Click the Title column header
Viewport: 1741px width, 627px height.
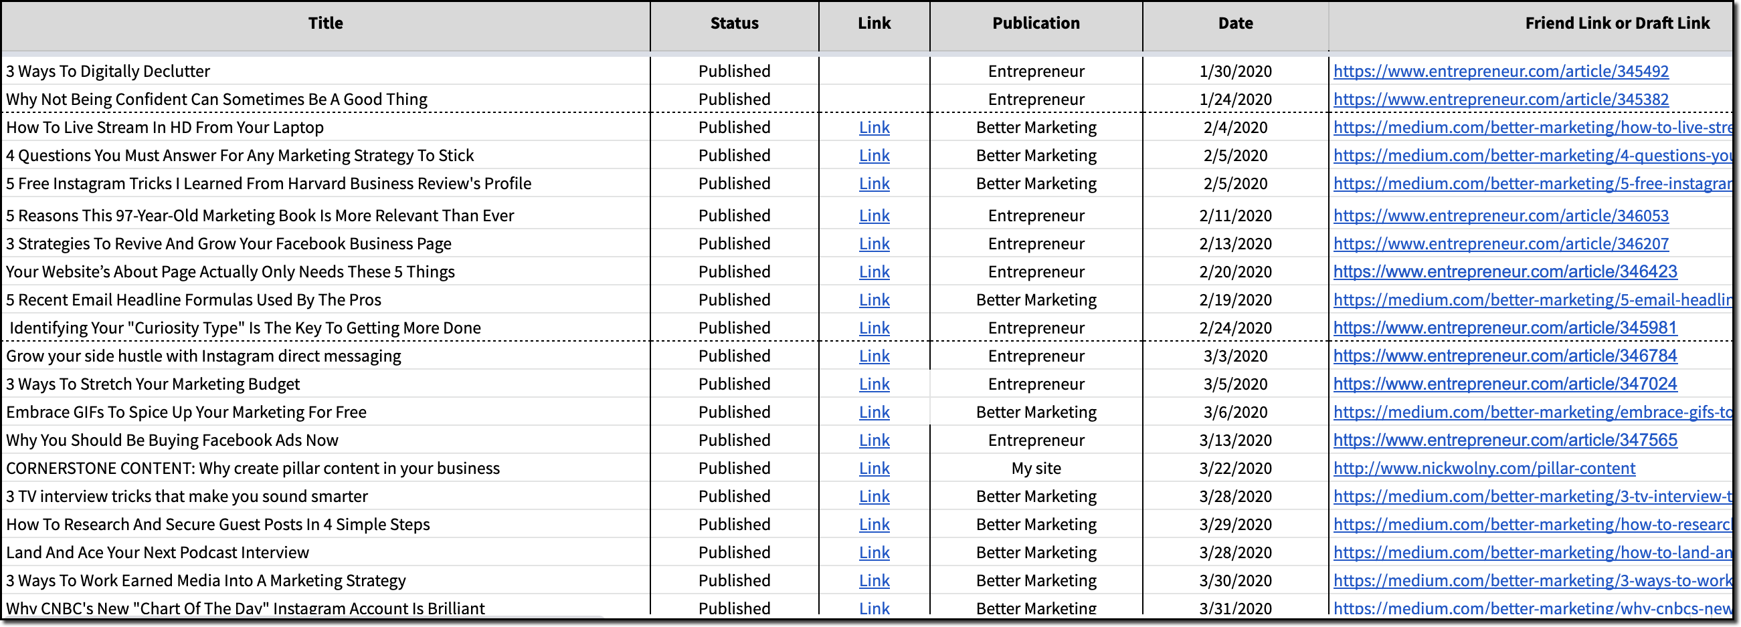(x=326, y=23)
